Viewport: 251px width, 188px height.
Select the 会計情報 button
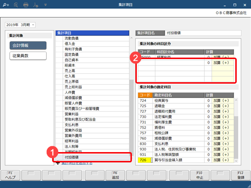[28, 45]
